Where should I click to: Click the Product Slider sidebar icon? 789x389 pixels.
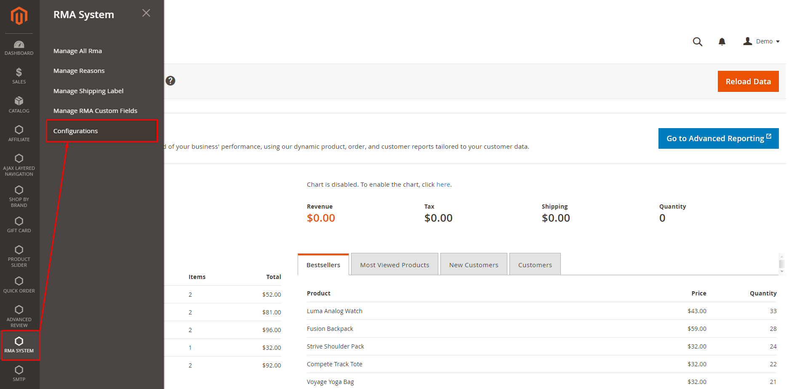[x=19, y=255]
